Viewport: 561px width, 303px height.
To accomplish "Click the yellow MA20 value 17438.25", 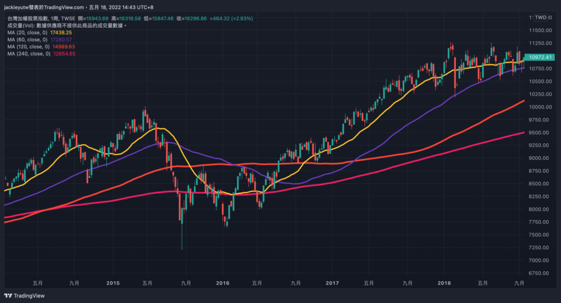I will pyautogui.click(x=61, y=33).
